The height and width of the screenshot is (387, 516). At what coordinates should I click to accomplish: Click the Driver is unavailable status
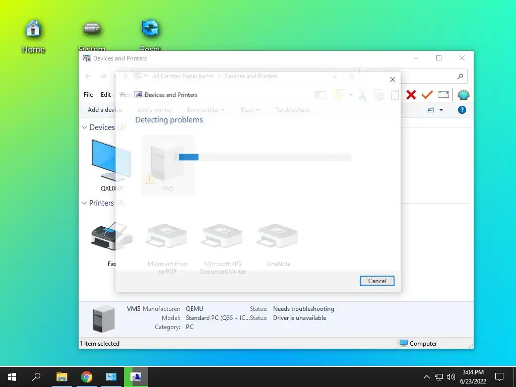[299, 318]
